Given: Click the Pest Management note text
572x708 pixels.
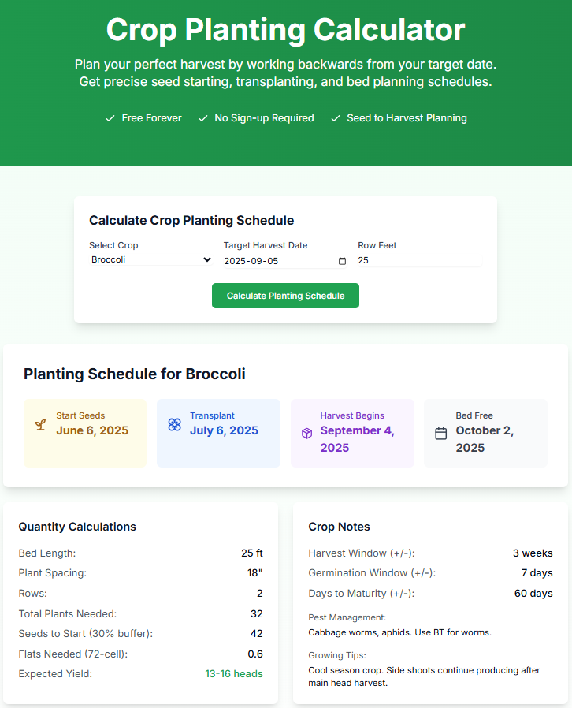Looking at the screenshot, I should 399,632.
